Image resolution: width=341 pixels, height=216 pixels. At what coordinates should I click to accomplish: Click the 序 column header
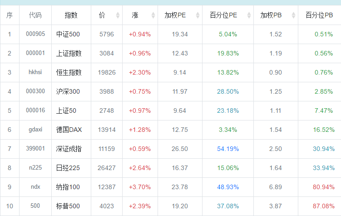click(x=10, y=15)
